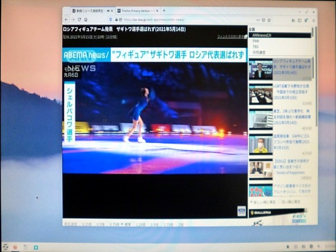This screenshot has height=252, width=336.
Task: Set playback speed to 1.75倍
Action: pos(168,225)
